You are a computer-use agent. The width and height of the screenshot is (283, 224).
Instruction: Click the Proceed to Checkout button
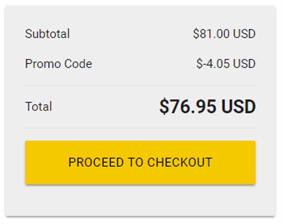tap(140, 163)
